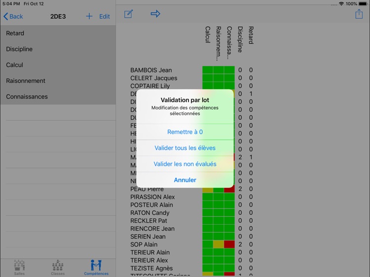The image size is (370, 277).
Task: Choose Remettre à 0 in the dialog
Action: click(185, 132)
